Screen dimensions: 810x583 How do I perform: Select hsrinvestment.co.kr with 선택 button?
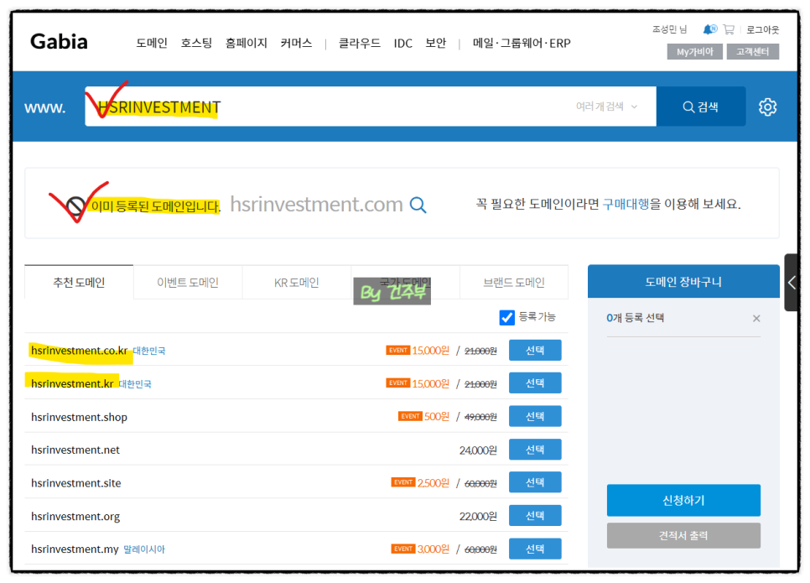pos(535,351)
